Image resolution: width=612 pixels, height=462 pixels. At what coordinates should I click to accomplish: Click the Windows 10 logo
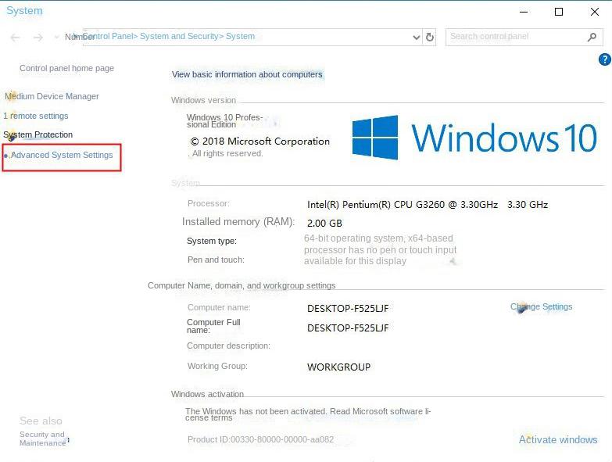[x=474, y=138]
